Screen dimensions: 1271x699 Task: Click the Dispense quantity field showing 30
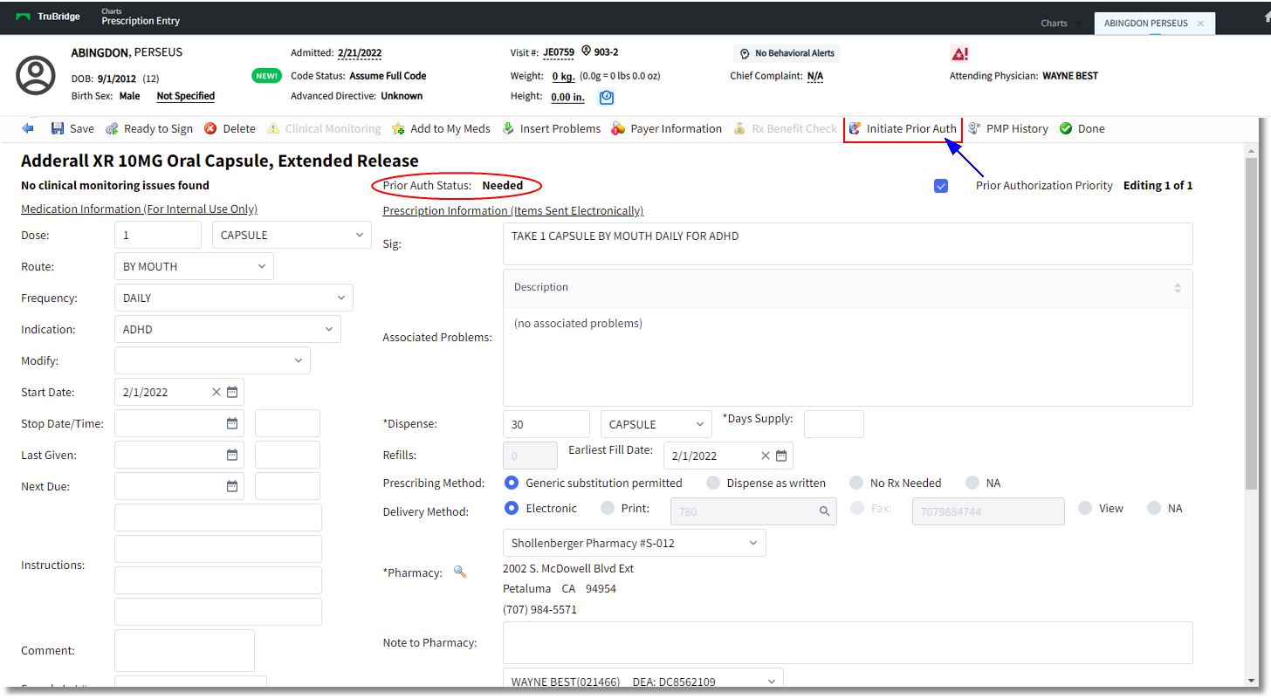(x=546, y=424)
